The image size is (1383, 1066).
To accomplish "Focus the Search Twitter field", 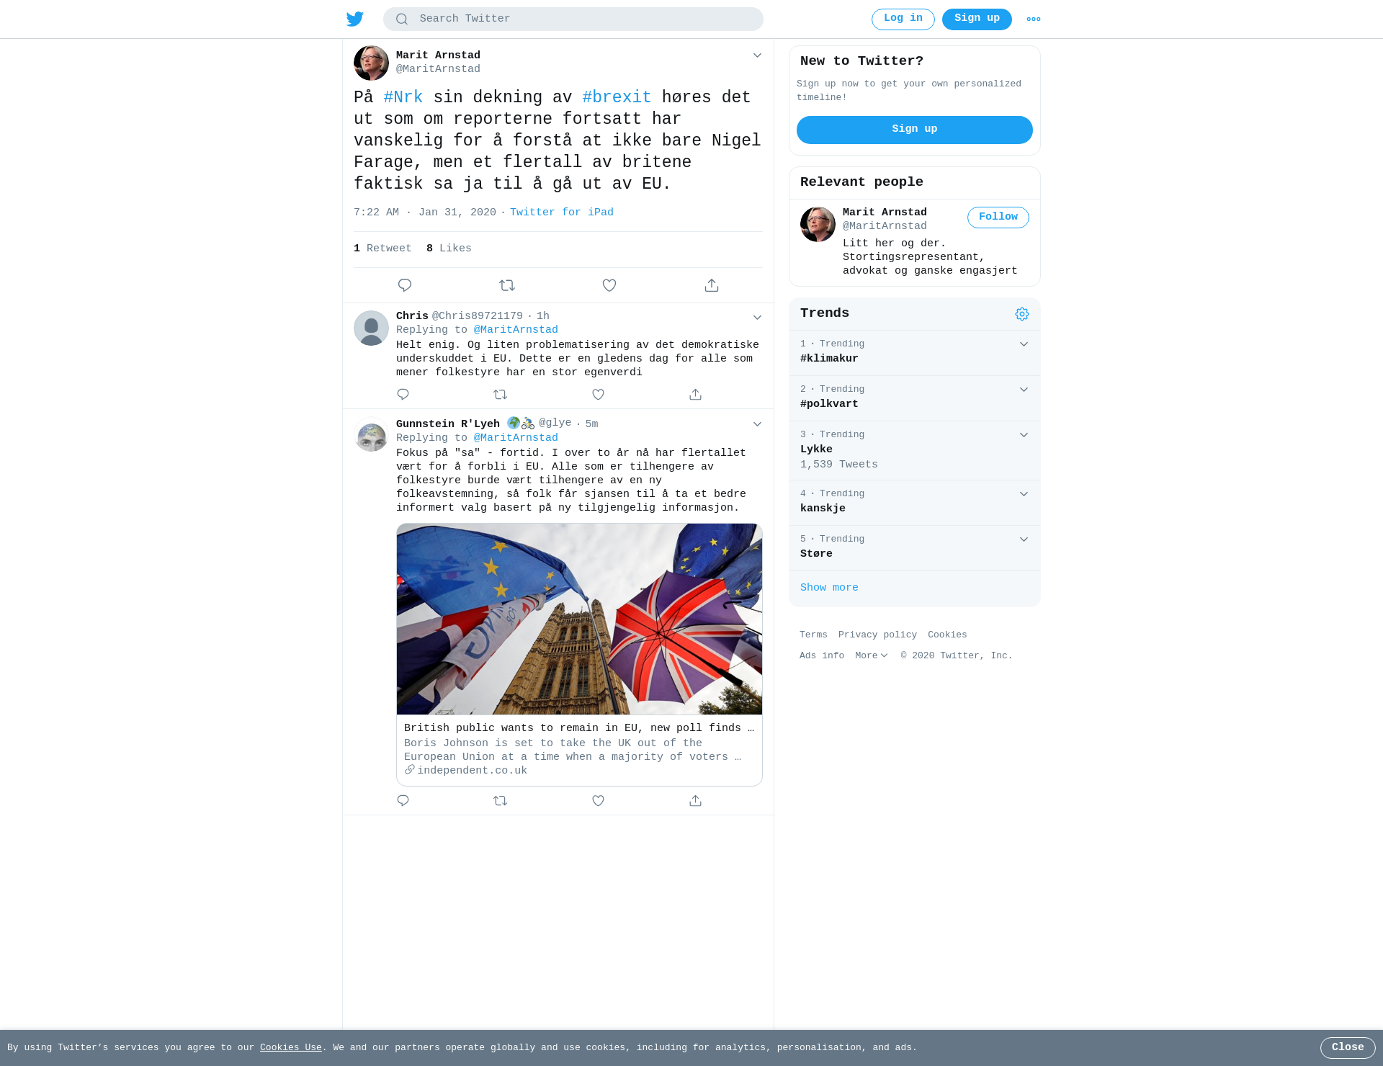I will (x=573, y=19).
